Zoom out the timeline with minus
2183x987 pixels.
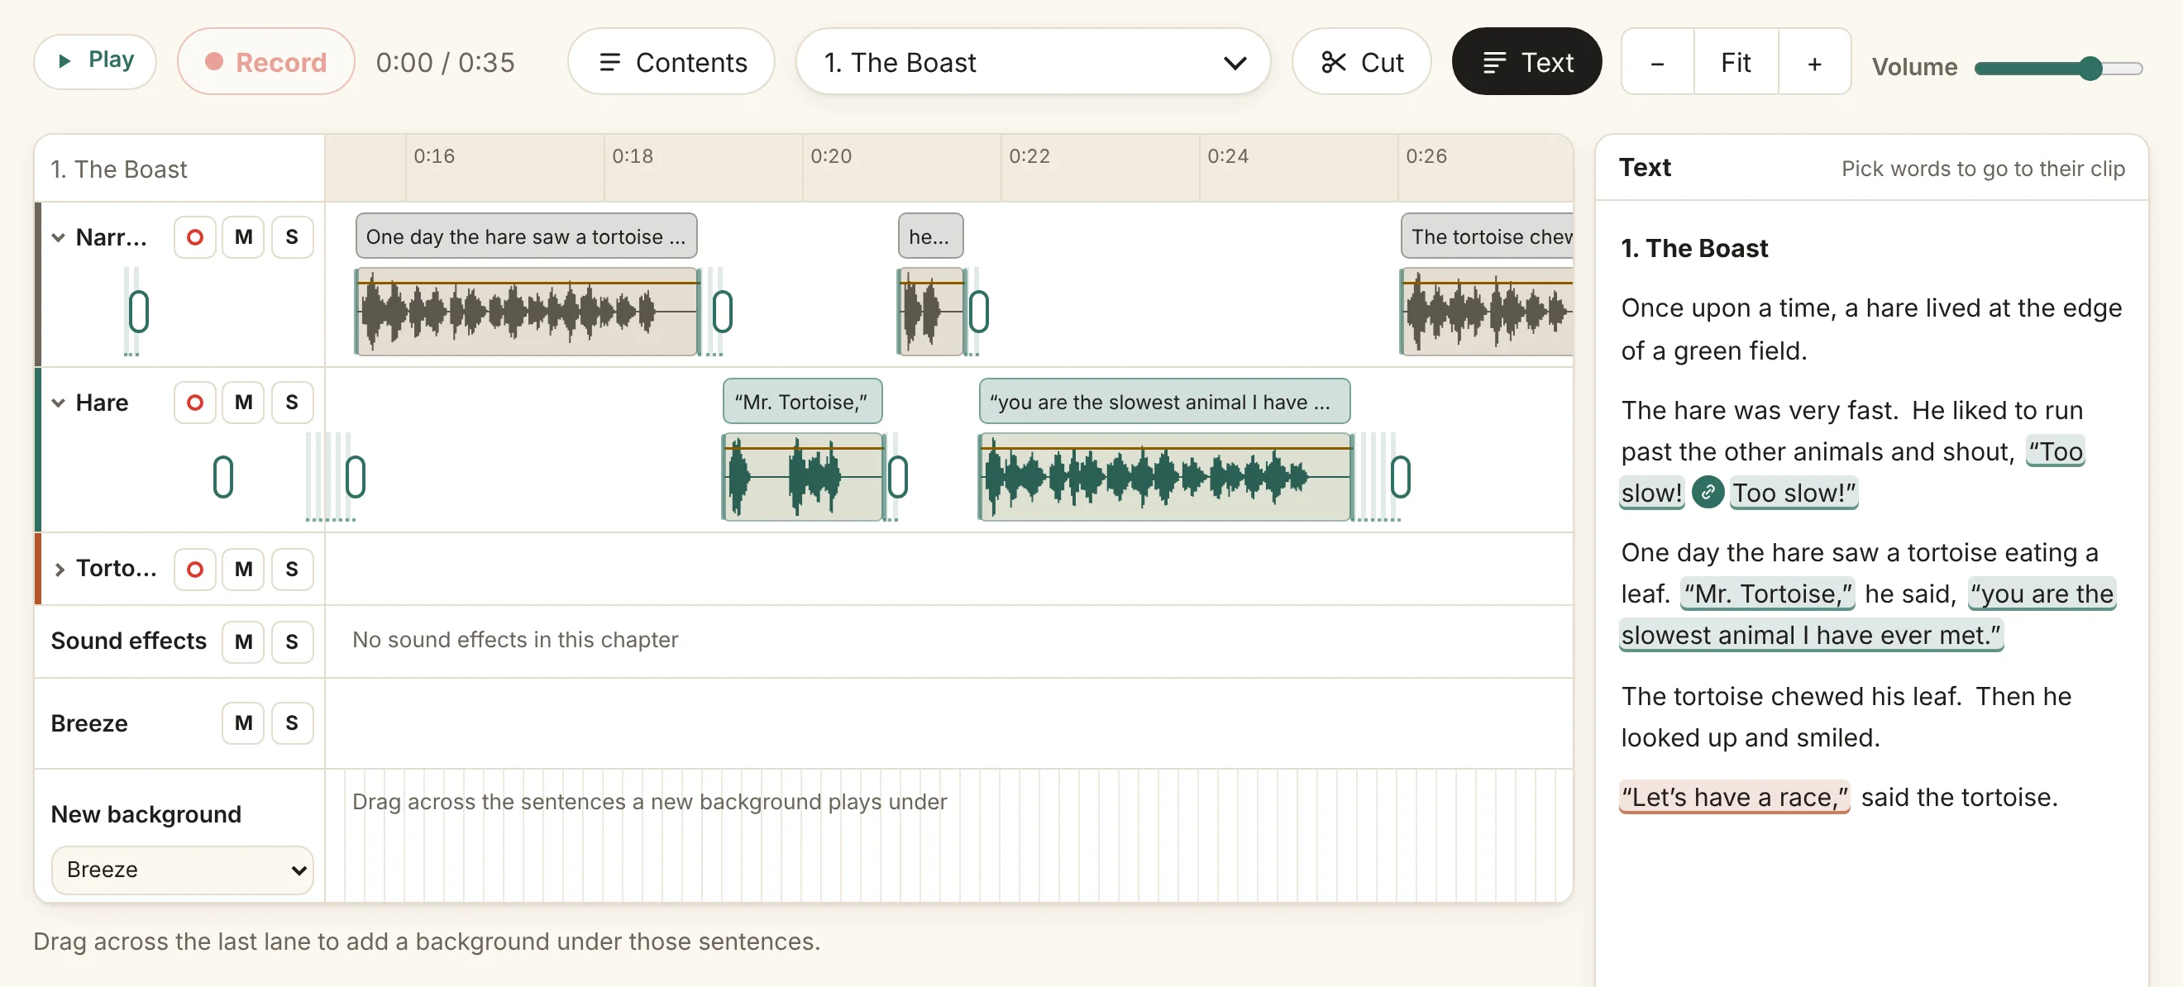[x=1657, y=62]
